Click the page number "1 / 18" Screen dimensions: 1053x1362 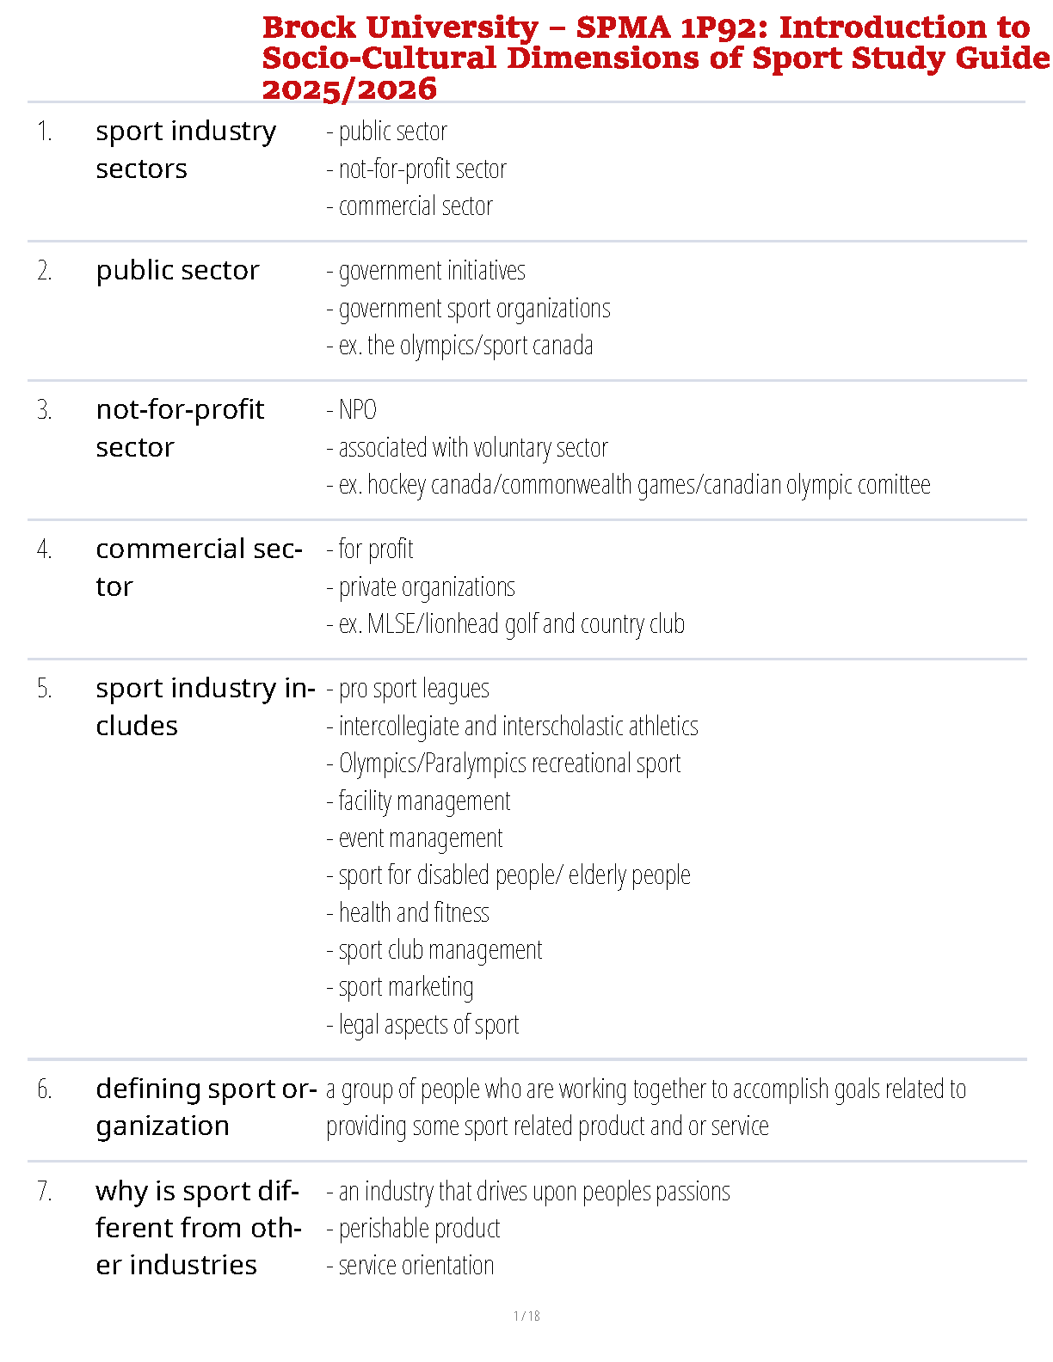tap(526, 1316)
